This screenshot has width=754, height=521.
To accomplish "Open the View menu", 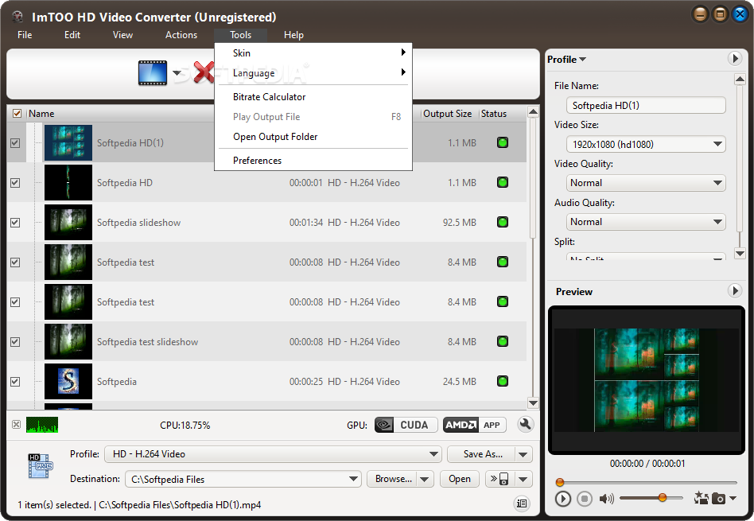I will tap(122, 35).
